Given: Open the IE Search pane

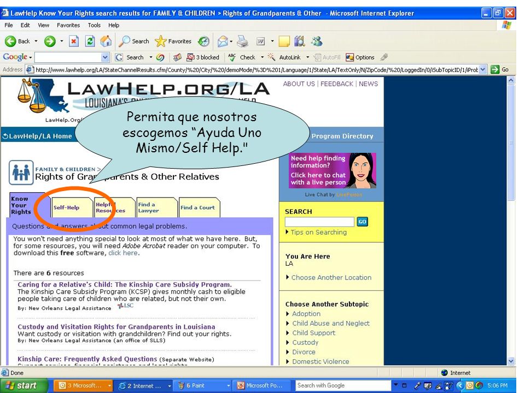Looking at the screenshot, I should click(x=134, y=41).
